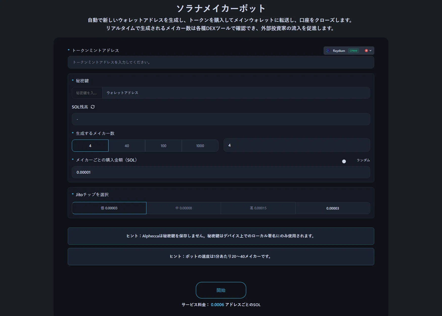The image size is (442, 316).
Task: Select 4 makers preset
Action: tap(90, 146)
